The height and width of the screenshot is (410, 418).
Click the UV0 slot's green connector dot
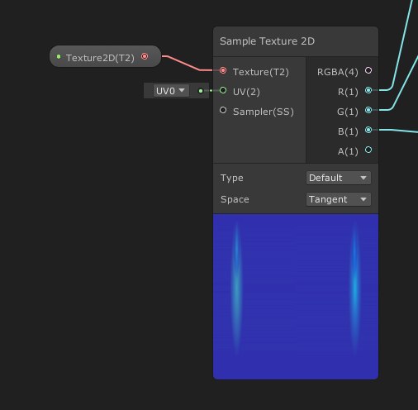pyautogui.click(x=201, y=91)
